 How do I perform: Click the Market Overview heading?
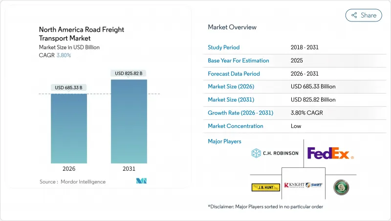(x=232, y=27)
